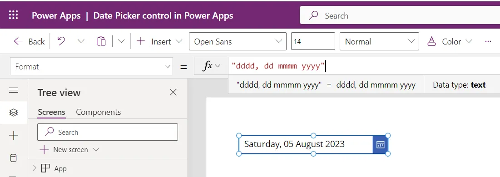Open the Data cylinder icon in sidebar
500x177 pixels.
coord(13,158)
